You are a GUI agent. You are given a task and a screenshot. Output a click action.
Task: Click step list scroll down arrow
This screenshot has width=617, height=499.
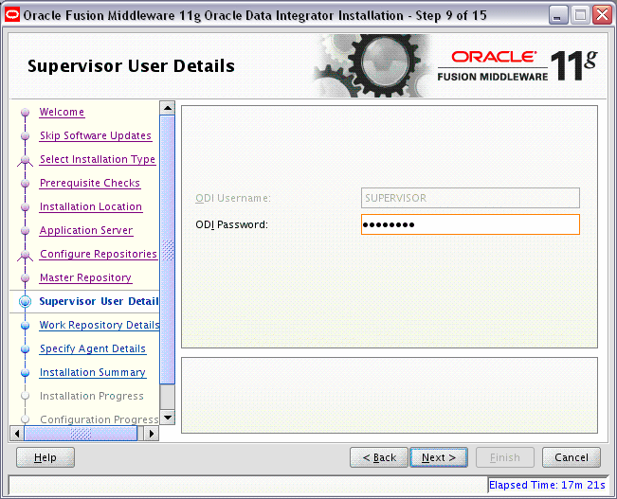(168, 418)
